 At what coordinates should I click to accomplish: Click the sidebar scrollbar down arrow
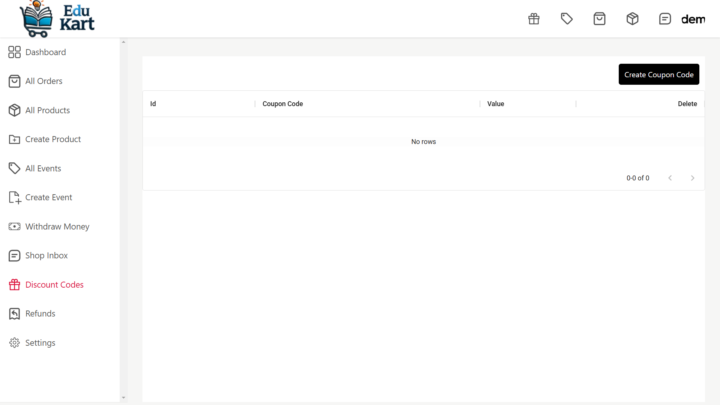[x=124, y=398]
